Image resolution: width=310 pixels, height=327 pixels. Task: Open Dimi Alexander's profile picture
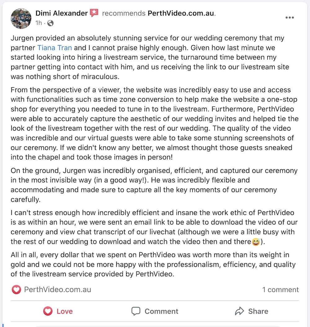21,18
